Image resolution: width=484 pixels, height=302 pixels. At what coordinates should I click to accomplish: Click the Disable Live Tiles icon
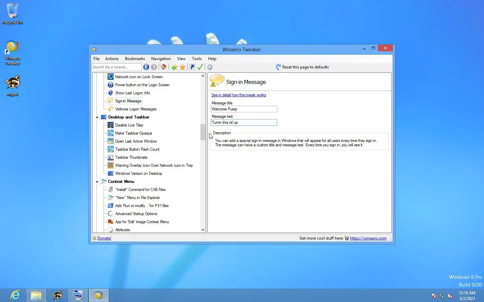[x=111, y=125]
